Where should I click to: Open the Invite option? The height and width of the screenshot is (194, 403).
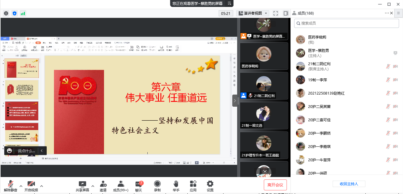coord(103,186)
